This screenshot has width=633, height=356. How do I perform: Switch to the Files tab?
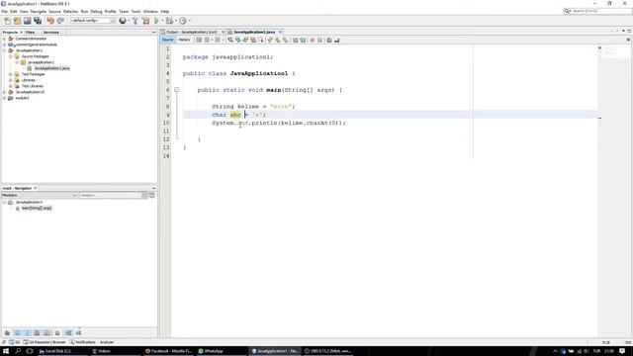point(31,32)
